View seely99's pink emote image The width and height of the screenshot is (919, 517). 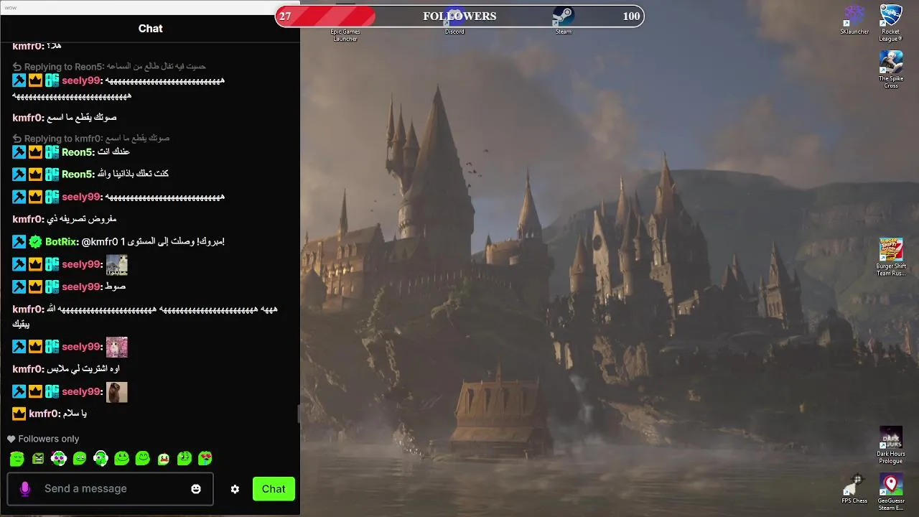click(117, 348)
